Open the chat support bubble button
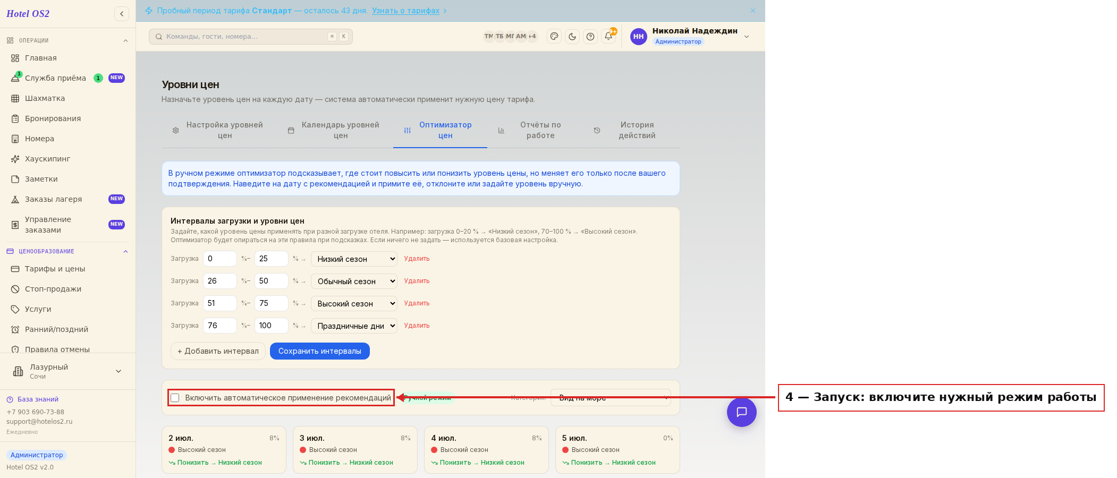The image size is (1117, 478). click(742, 412)
